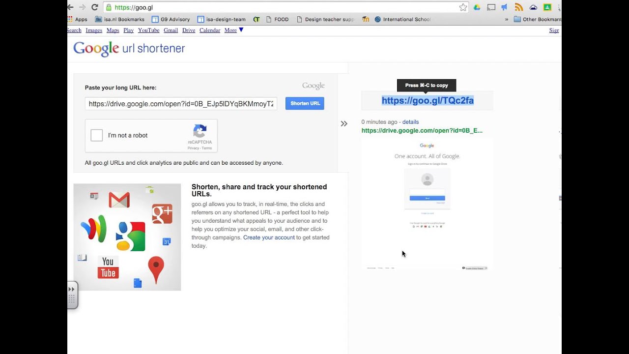Go to Google Maps link
629x354 pixels.
(x=113, y=30)
